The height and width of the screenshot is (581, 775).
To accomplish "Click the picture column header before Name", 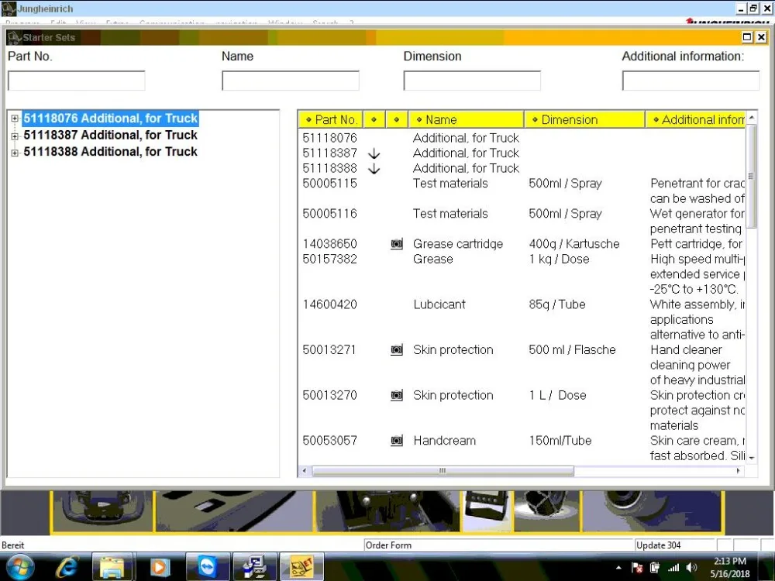I will [396, 119].
